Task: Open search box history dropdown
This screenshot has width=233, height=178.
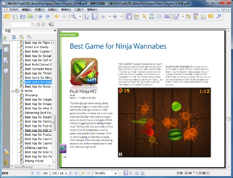Action: point(32,24)
